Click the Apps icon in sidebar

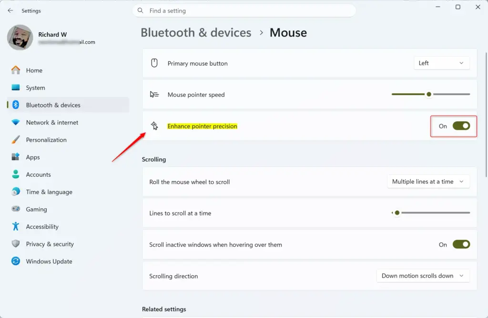16,157
